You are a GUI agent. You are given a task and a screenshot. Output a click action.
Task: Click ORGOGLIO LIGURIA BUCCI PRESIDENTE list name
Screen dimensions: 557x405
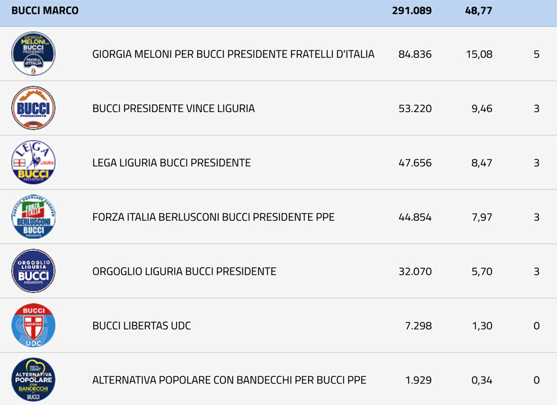click(184, 271)
